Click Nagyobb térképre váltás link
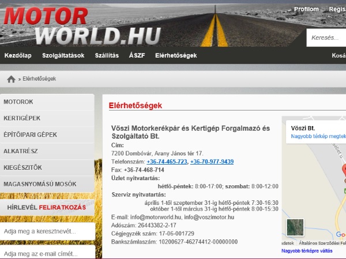This screenshot has height=259, width=346. pyautogui.click(x=307, y=251)
